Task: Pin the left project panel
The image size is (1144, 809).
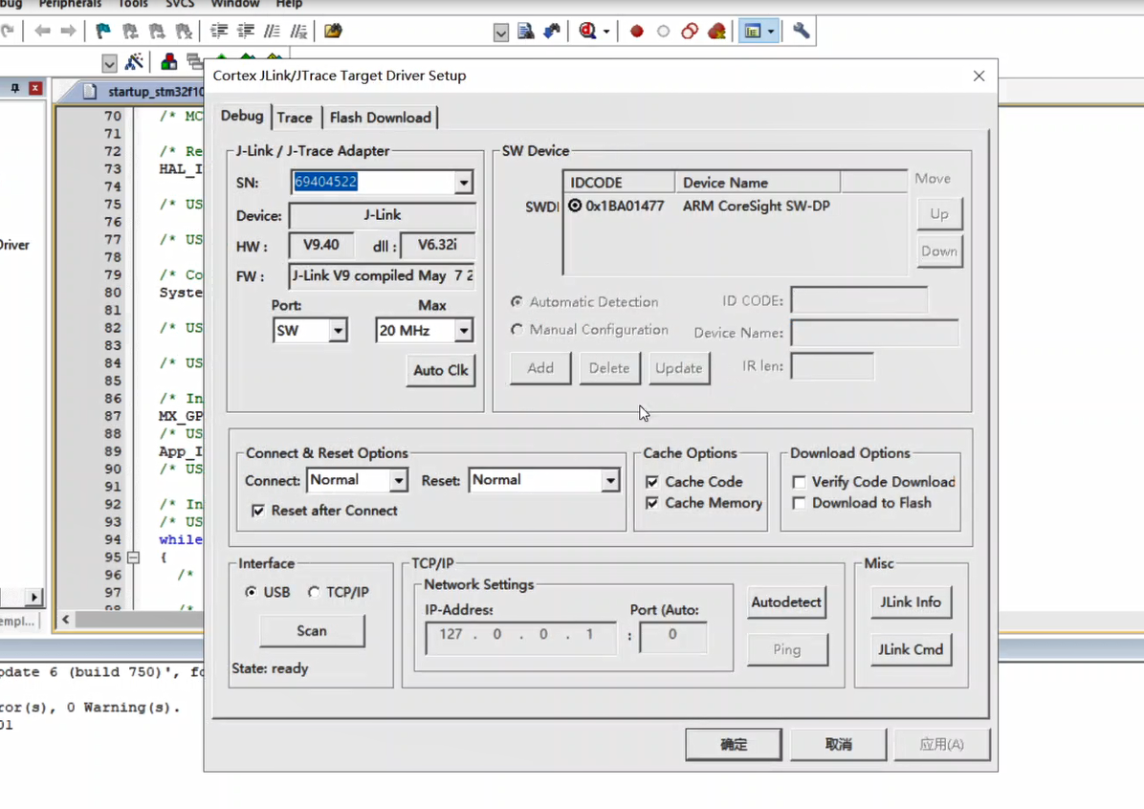Action: coord(14,88)
